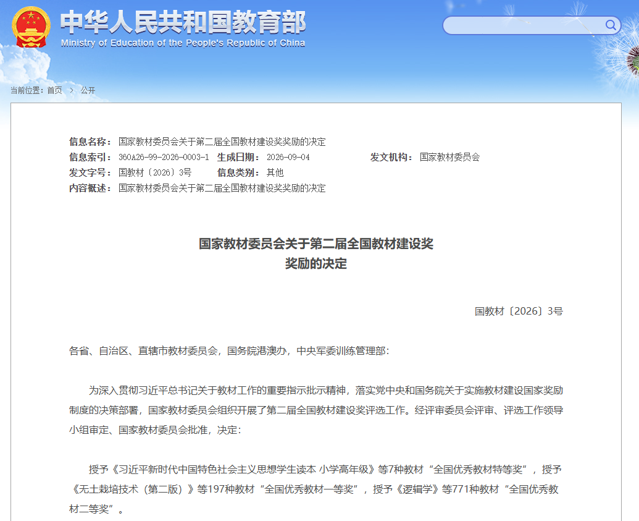Click the line starting 小组审定、国家教材委员会批准
Viewport: 639px width, 521px height.
[x=155, y=430]
